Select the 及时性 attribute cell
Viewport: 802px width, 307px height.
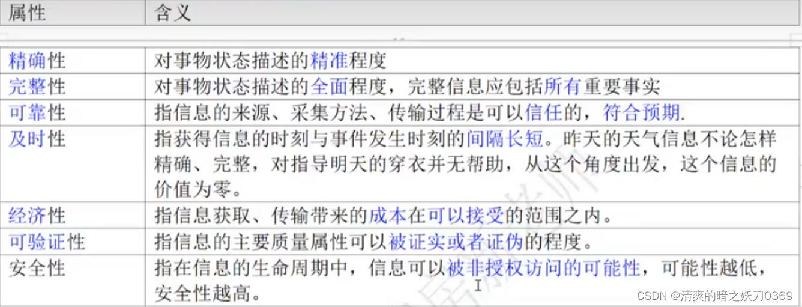[73, 164]
